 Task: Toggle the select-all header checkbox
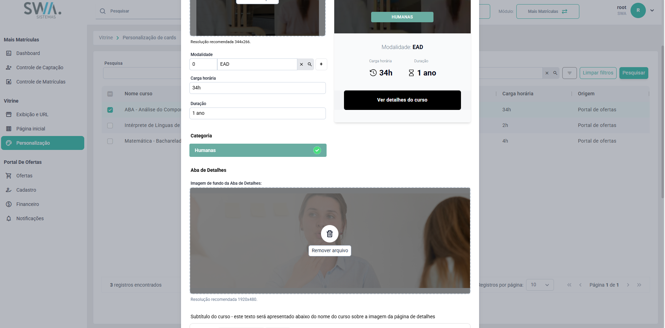click(110, 94)
